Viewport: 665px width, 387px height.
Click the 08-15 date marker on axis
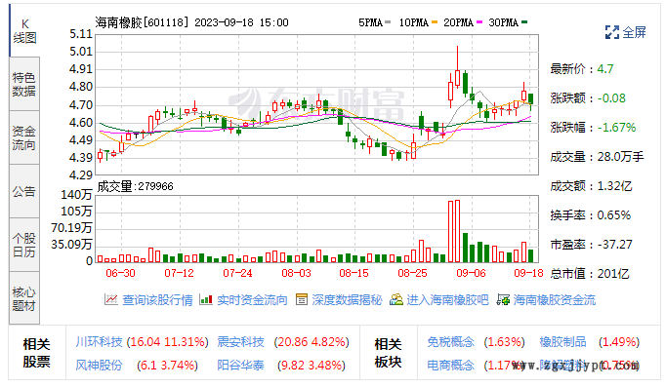pyautogui.click(x=354, y=273)
